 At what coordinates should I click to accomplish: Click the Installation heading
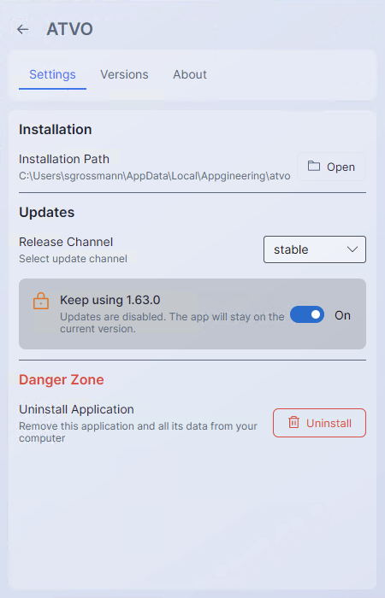[56, 130]
